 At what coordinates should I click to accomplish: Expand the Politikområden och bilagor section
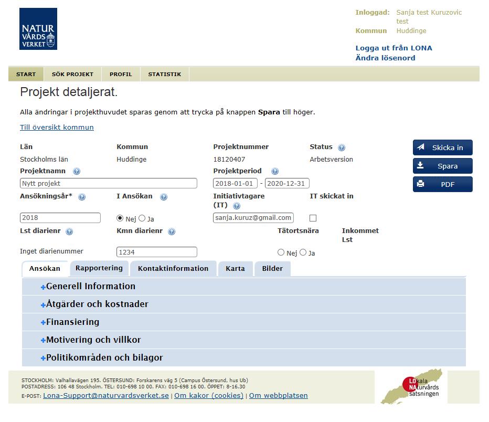(244, 357)
